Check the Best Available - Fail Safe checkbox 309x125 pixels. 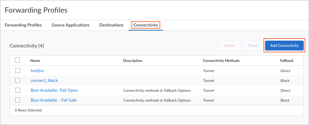[18, 100]
